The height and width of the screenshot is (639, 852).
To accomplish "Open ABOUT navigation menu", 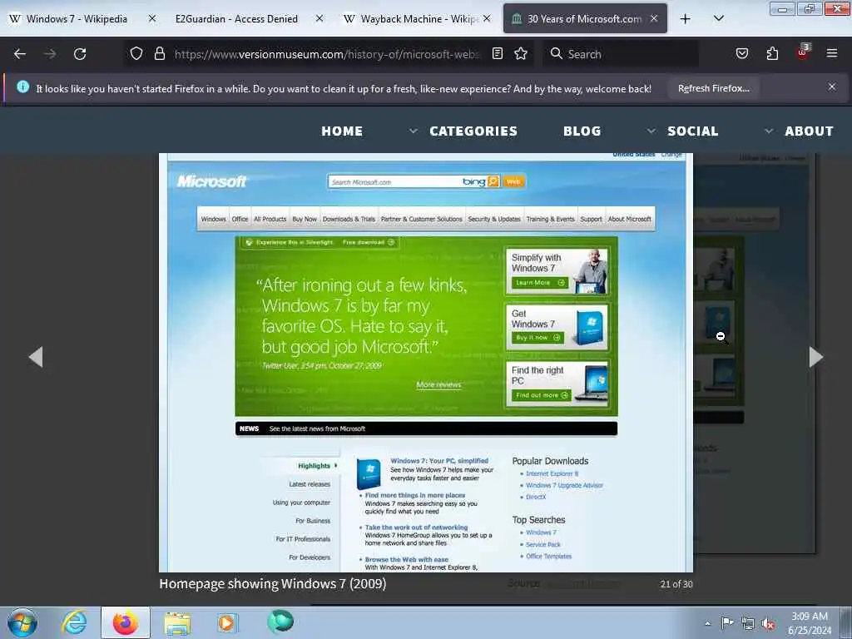I will pos(809,131).
